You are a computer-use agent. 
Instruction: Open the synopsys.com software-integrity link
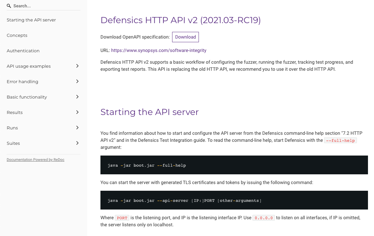(x=158, y=50)
